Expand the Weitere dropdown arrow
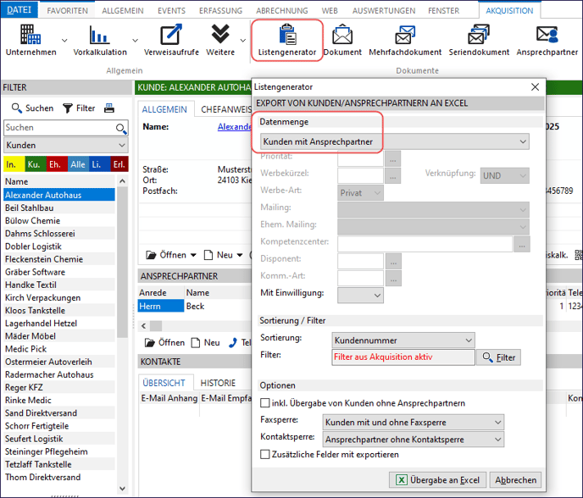583x498 pixels. click(x=243, y=40)
